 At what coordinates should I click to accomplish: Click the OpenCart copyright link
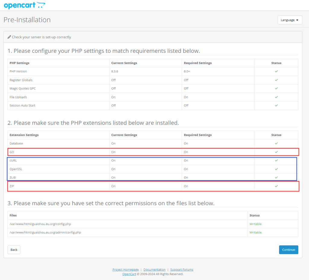point(129,274)
